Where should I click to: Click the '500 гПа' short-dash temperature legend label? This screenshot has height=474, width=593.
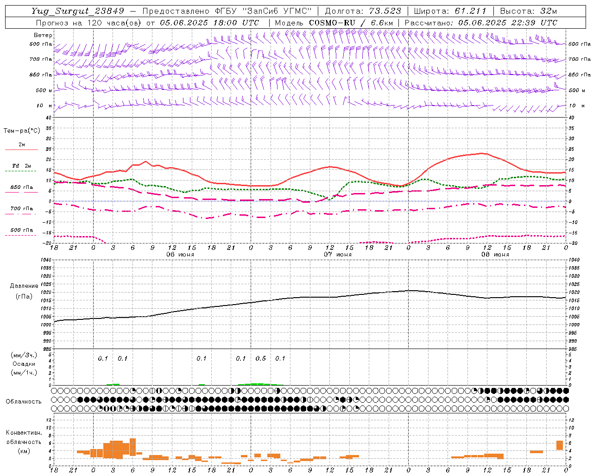pyautogui.click(x=22, y=230)
